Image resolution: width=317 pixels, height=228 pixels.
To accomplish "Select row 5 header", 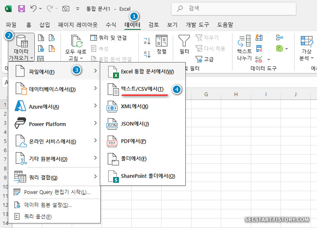I will point(5,141).
